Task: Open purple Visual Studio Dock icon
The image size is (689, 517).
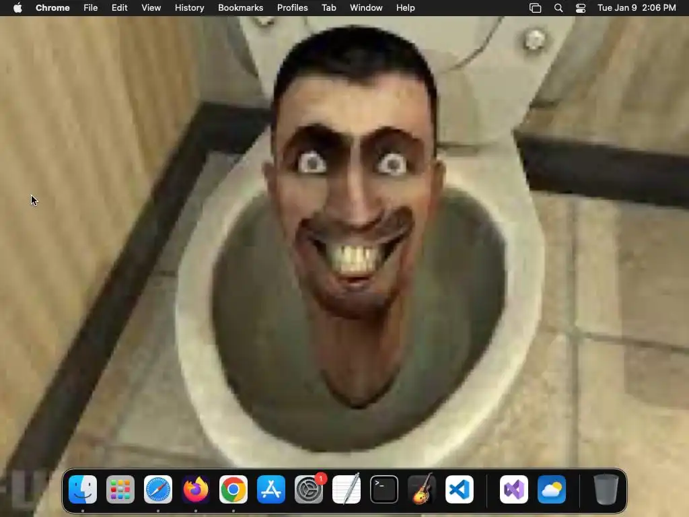Action: pyautogui.click(x=514, y=489)
